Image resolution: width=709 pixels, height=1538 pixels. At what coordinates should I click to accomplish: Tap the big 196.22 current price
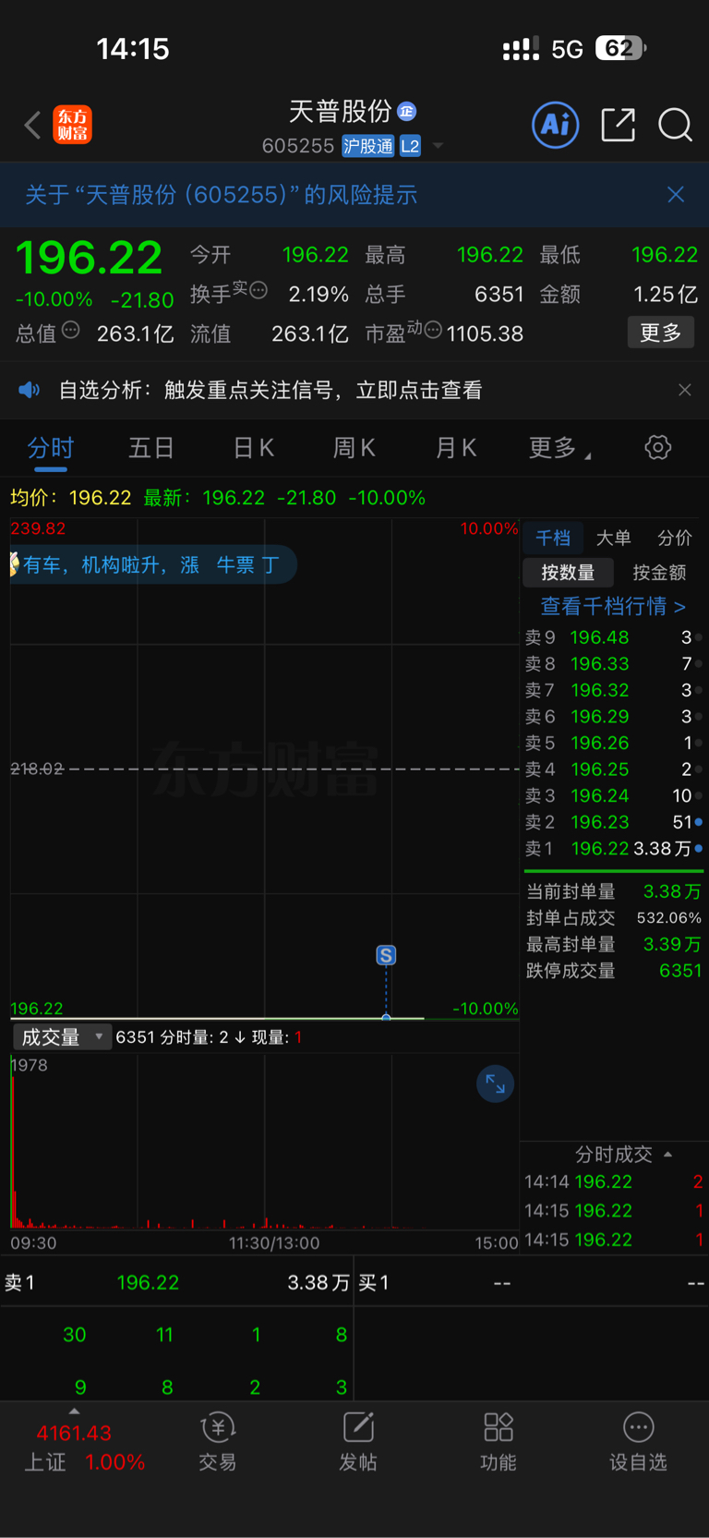(x=90, y=257)
